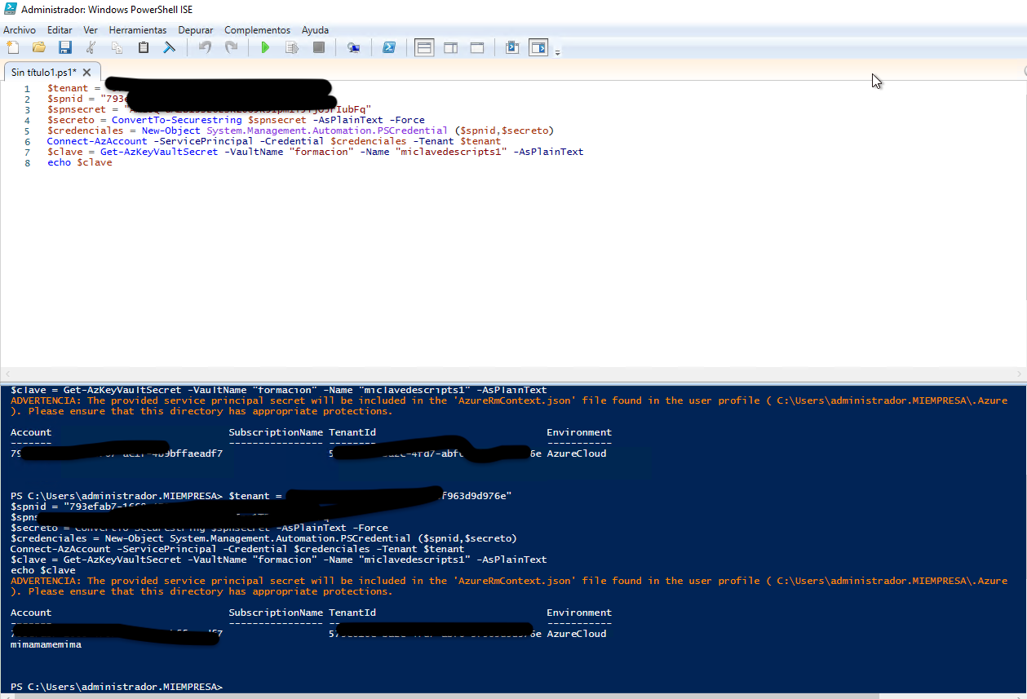
Task: Open the Herramientas menu
Action: pyautogui.click(x=137, y=30)
